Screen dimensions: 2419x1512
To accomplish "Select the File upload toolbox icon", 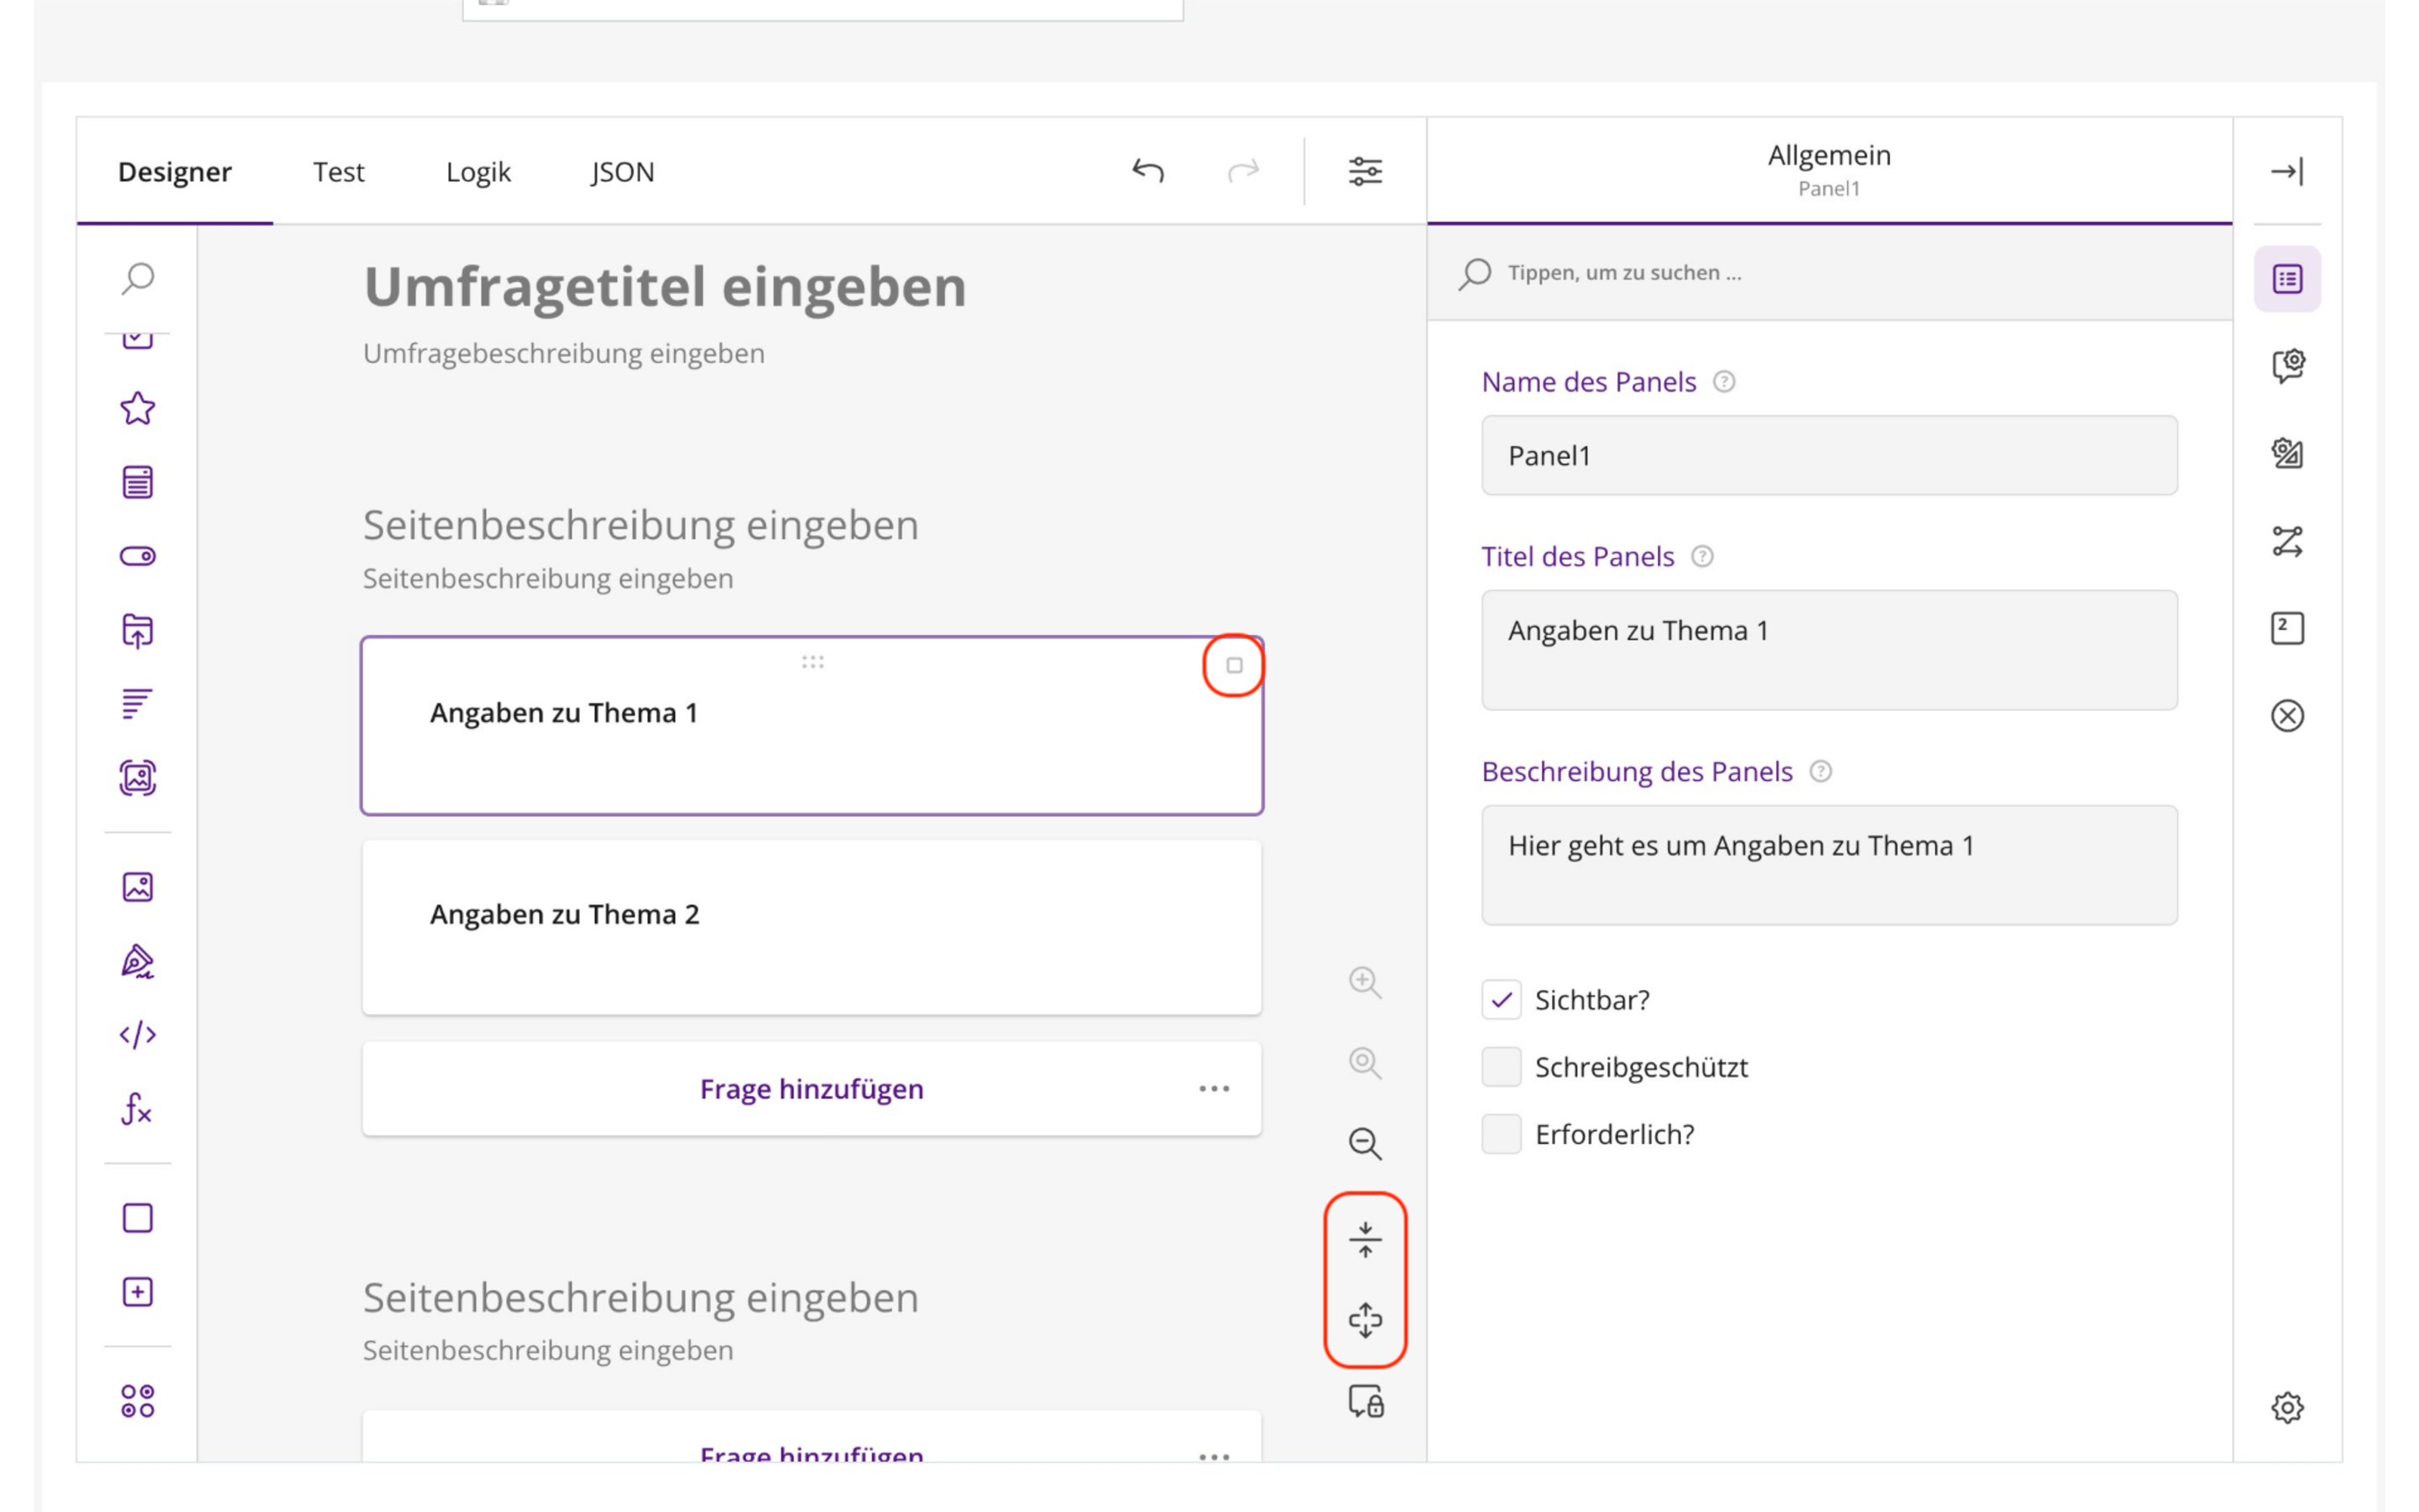I will point(138,630).
